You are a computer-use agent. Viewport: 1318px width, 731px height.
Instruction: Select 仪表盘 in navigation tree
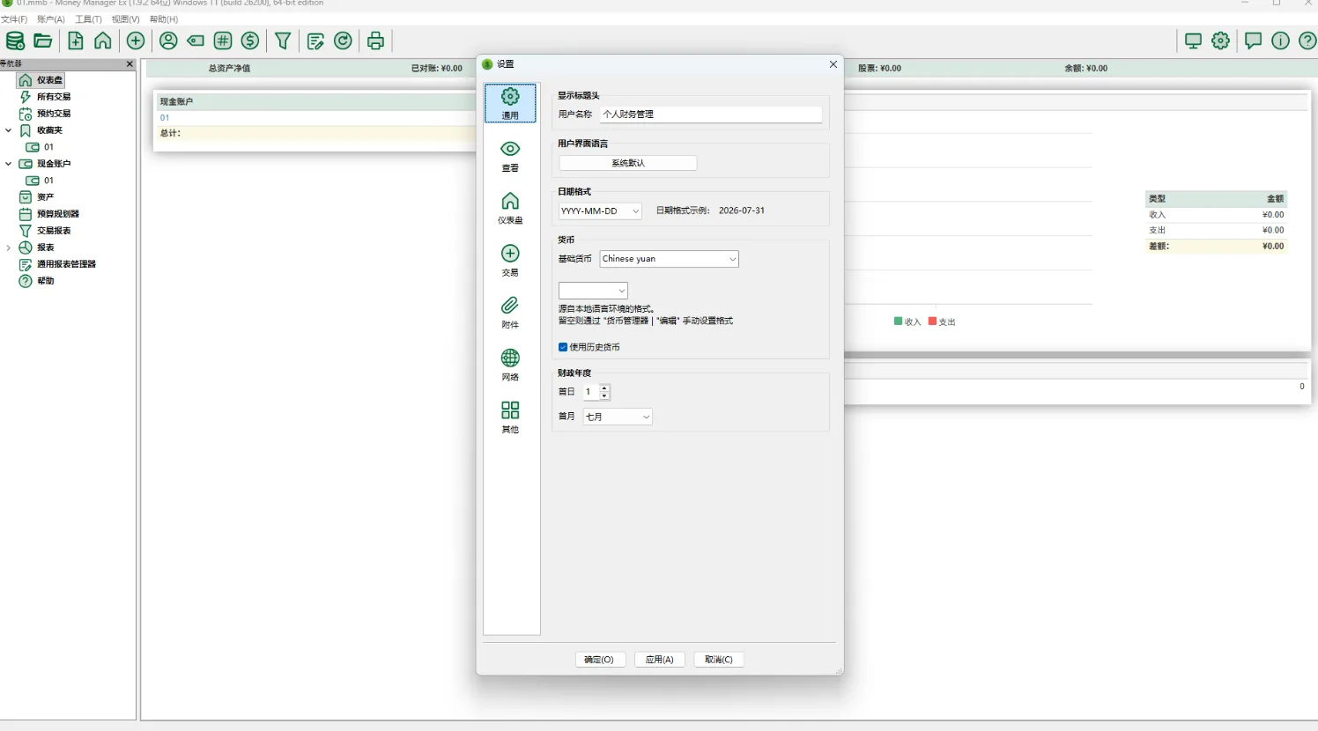tap(49, 80)
